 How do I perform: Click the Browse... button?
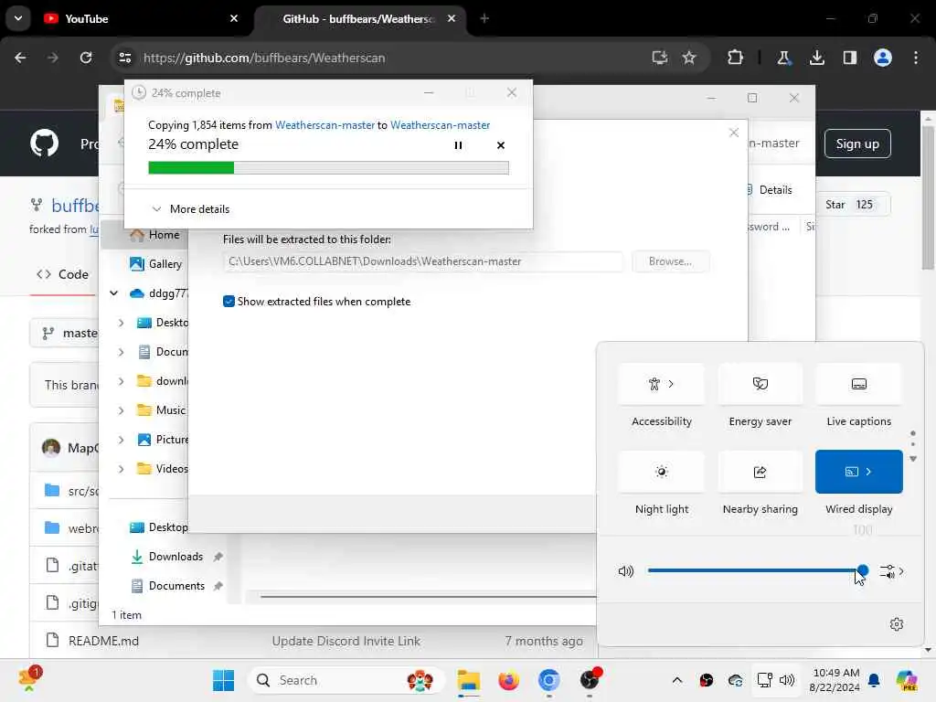[x=670, y=261]
